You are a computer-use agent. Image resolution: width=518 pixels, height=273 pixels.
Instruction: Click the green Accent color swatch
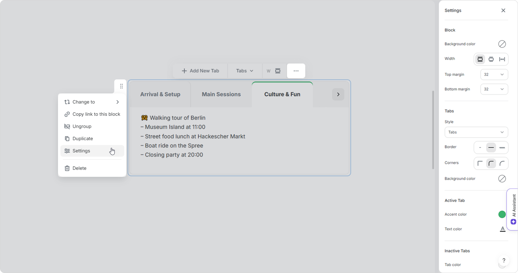click(x=502, y=214)
